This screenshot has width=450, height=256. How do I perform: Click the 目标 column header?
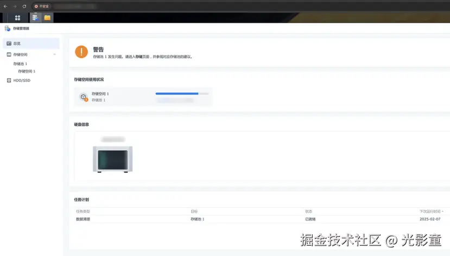pos(194,212)
